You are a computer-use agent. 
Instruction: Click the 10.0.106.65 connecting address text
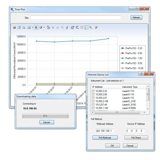click(x=30, y=108)
